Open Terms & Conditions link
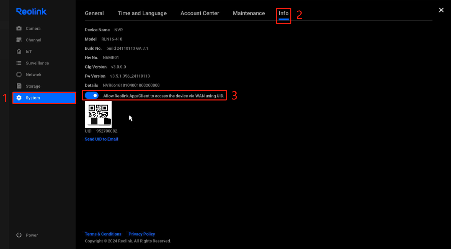 [x=103, y=234]
